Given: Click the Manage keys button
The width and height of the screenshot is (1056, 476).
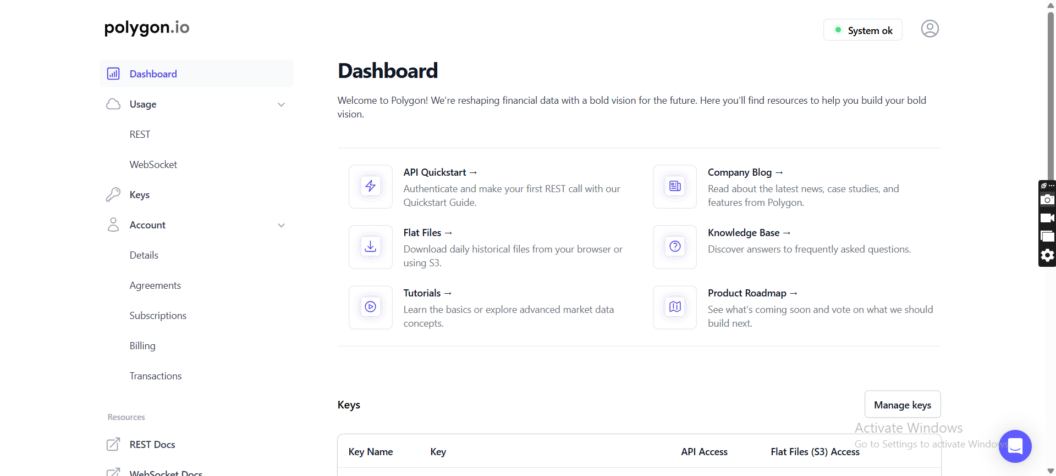Looking at the screenshot, I should (903, 405).
